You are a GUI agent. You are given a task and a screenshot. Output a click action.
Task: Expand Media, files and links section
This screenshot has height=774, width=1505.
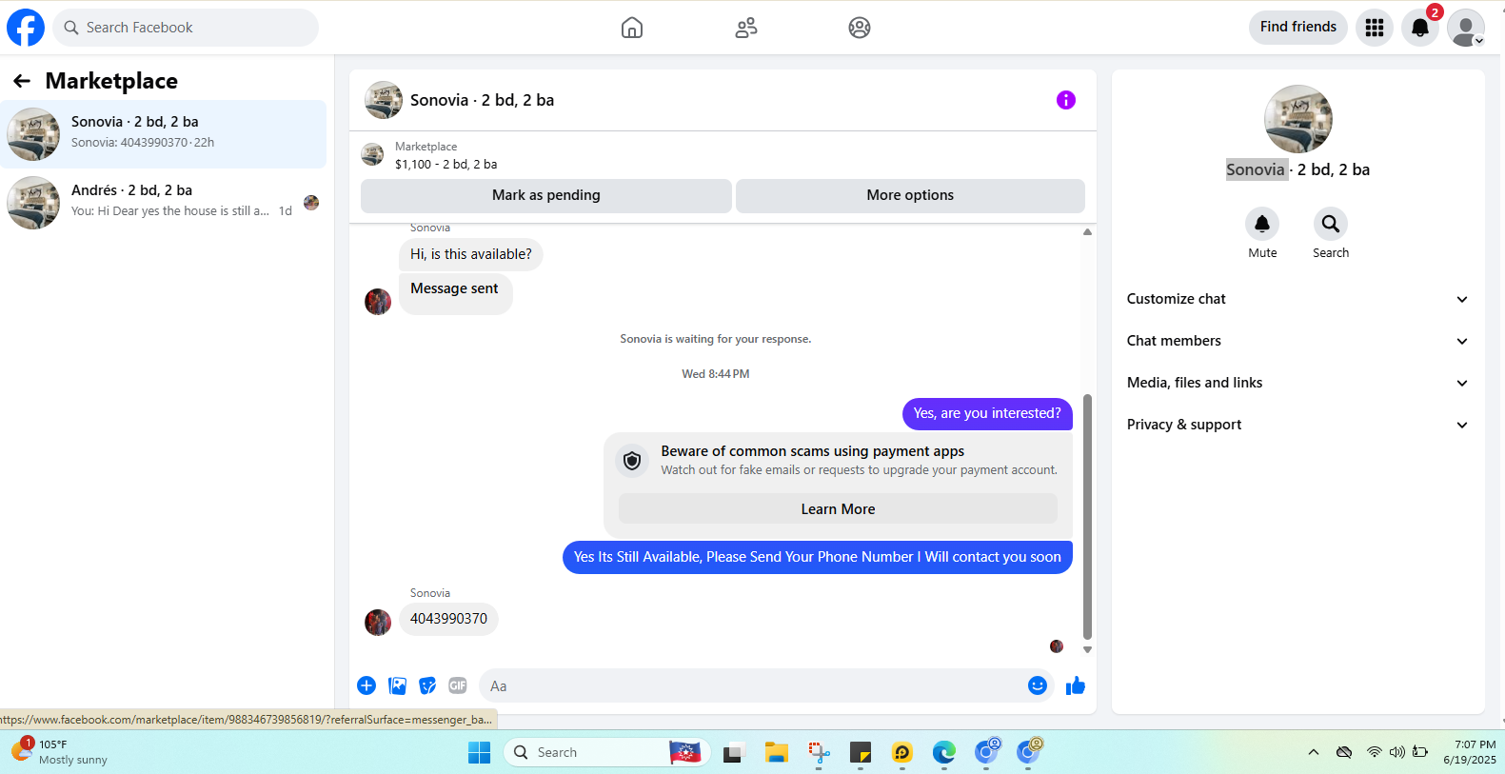(x=1297, y=383)
